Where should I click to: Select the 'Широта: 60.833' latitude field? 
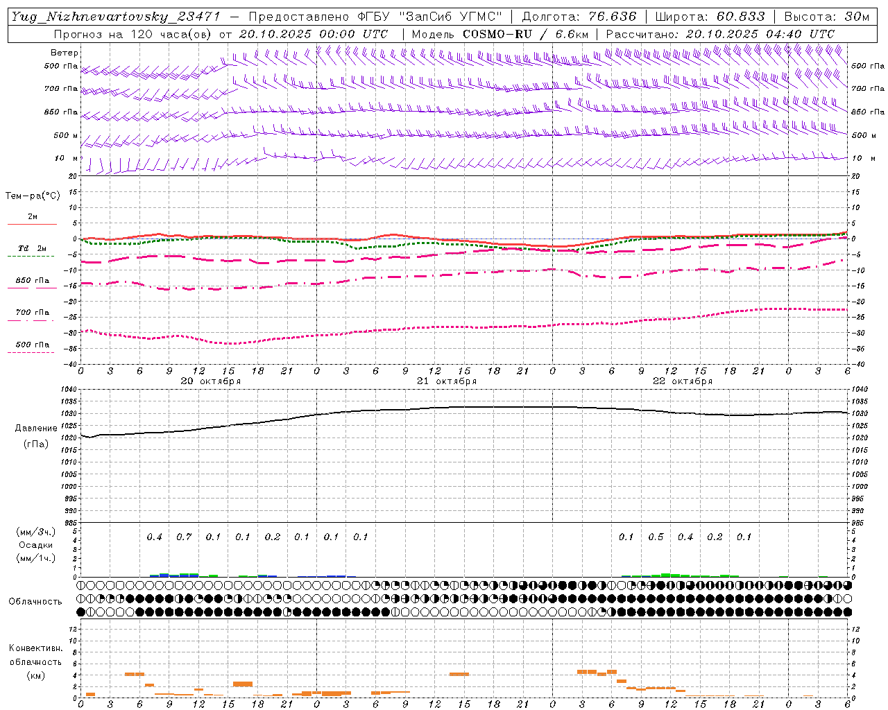tap(710, 17)
